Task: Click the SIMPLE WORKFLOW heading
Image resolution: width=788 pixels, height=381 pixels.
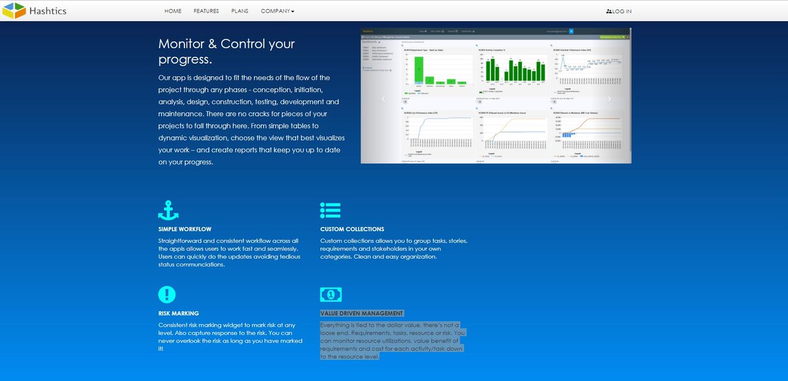Action: click(185, 229)
